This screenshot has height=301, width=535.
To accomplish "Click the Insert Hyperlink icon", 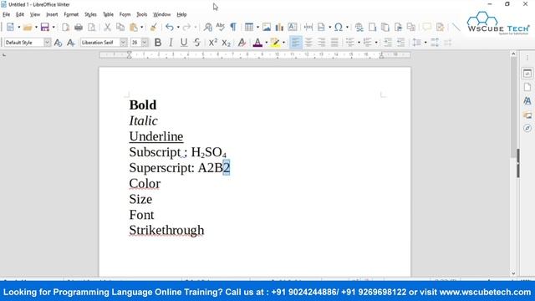I will point(359,28).
